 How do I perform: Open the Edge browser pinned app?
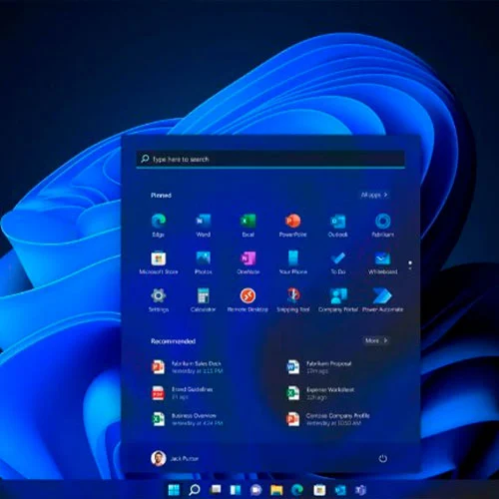tap(159, 226)
